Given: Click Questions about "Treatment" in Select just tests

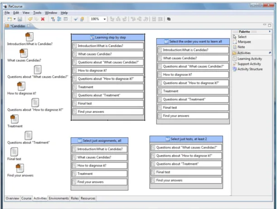Looking at the screenshot, I should (186, 164).
